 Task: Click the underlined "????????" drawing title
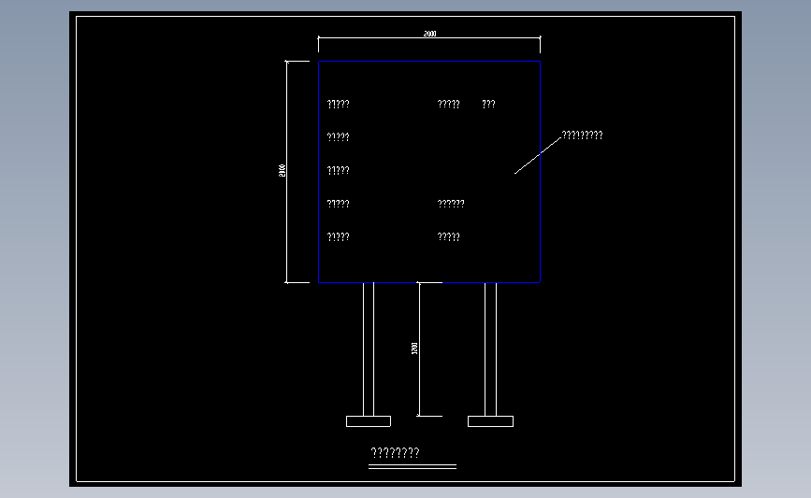(x=395, y=453)
